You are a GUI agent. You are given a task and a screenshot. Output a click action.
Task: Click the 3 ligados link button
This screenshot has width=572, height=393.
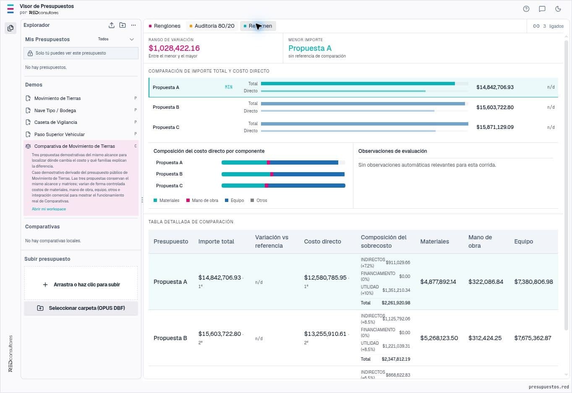coord(548,26)
